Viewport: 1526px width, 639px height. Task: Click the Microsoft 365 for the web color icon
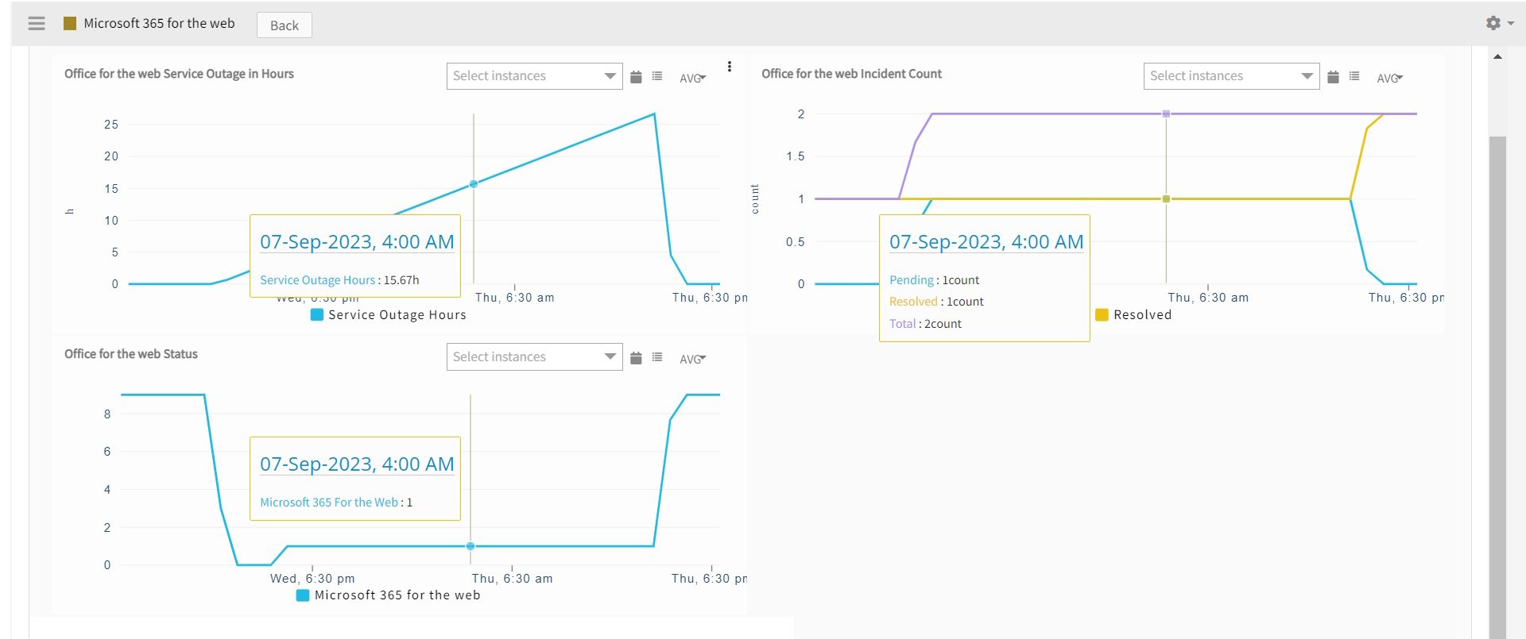pyautogui.click(x=70, y=24)
